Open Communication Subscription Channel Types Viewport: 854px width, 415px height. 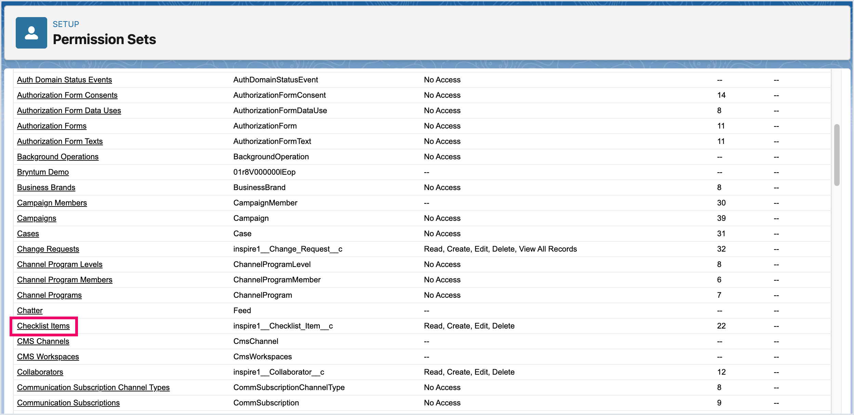(x=93, y=387)
